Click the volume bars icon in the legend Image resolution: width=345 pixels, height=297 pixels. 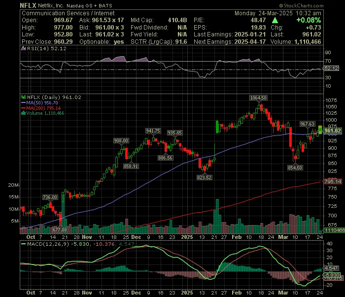23,113
